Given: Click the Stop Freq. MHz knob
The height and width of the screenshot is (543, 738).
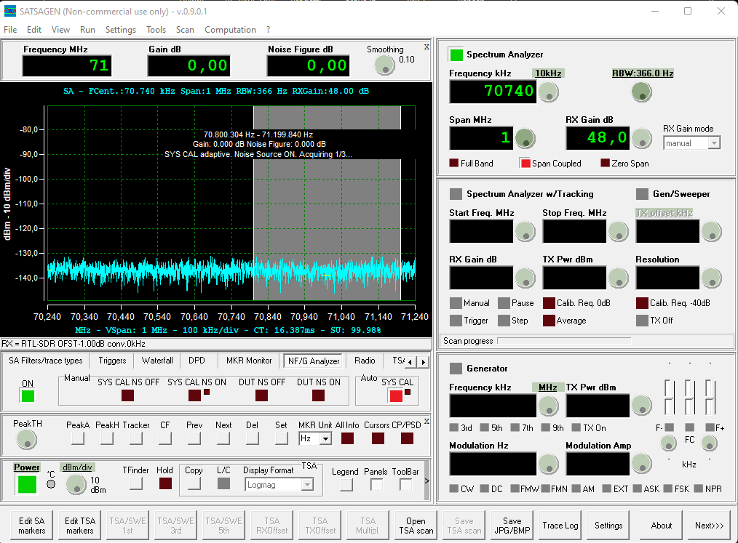Looking at the screenshot, I should pos(619,232).
